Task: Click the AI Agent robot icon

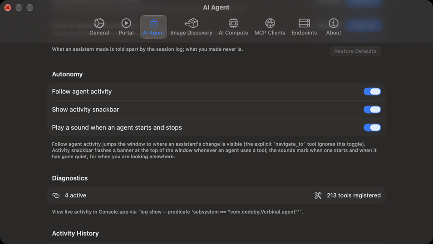Action: click(x=153, y=24)
